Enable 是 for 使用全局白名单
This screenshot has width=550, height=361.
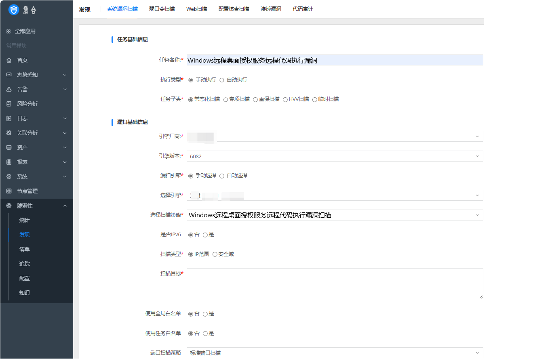pyautogui.click(x=206, y=313)
